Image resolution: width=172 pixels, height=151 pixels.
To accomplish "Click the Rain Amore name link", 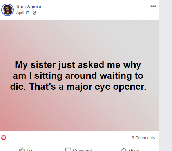I will coord(29,7).
